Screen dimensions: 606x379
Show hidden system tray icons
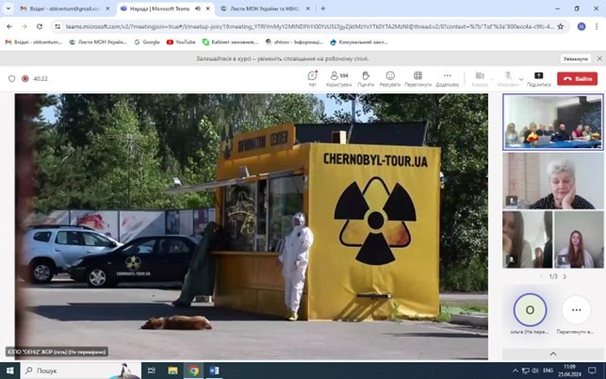(x=515, y=371)
